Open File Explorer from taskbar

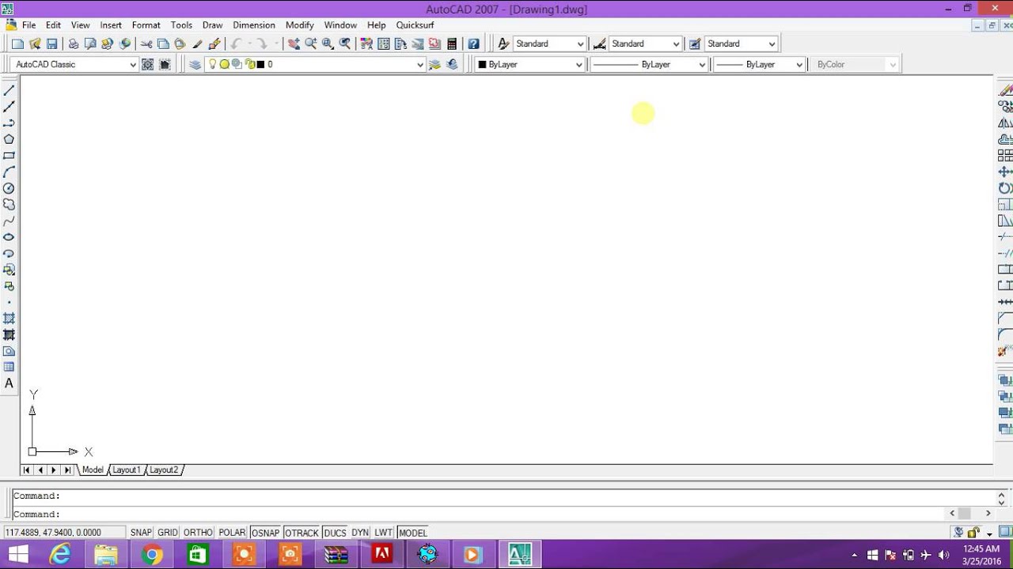[x=107, y=555]
